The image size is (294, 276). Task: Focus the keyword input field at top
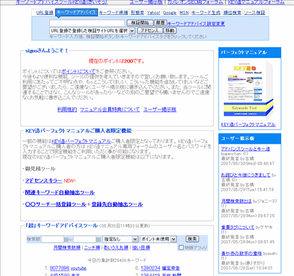87,23
